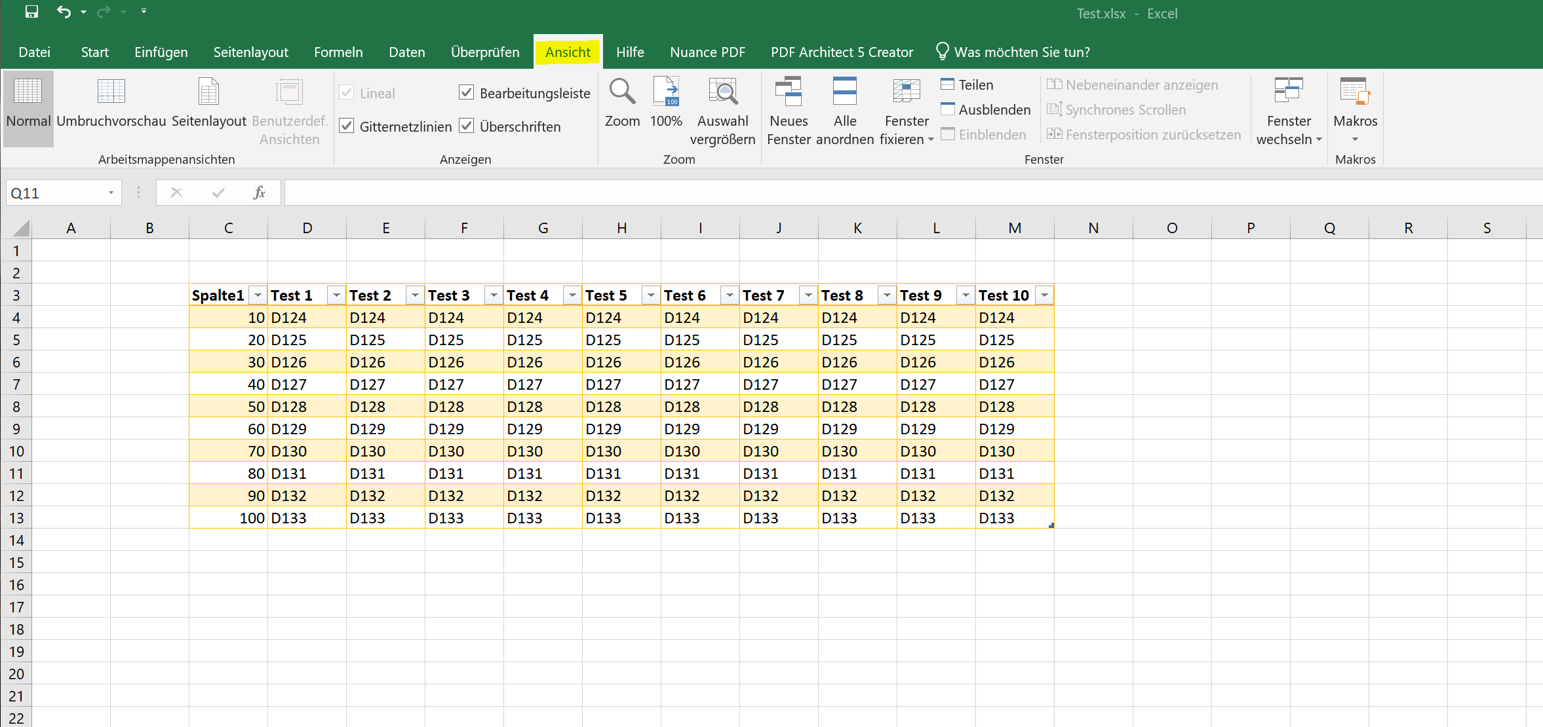This screenshot has width=1543, height=727.
Task: Open the Spalte1 filter dropdown
Action: click(x=258, y=295)
